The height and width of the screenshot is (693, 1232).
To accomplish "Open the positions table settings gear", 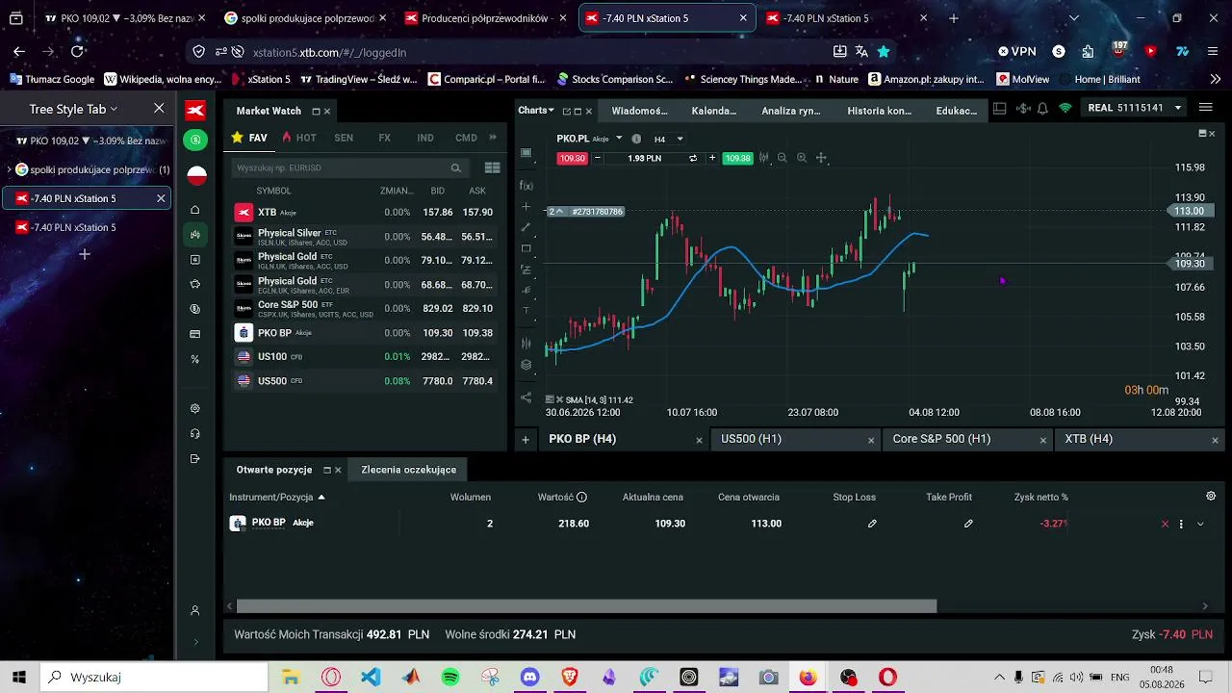I will 1211,497.
